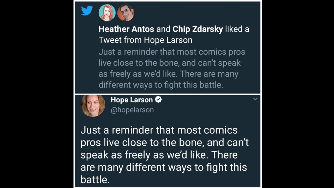334x188 pixels.
Task: Open the red-haired cartoon avatar in the notification
Action: click(x=107, y=13)
